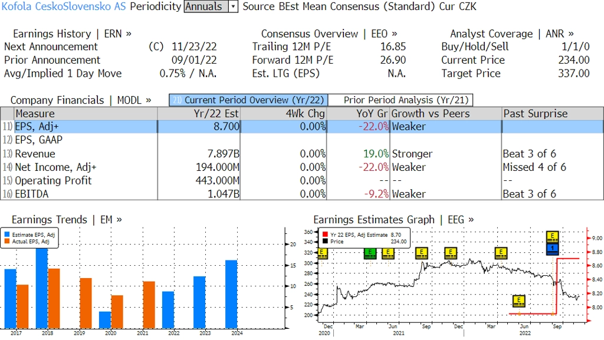
Task: Click the -9.2% EBITDA YoY growth
Action: click(376, 194)
